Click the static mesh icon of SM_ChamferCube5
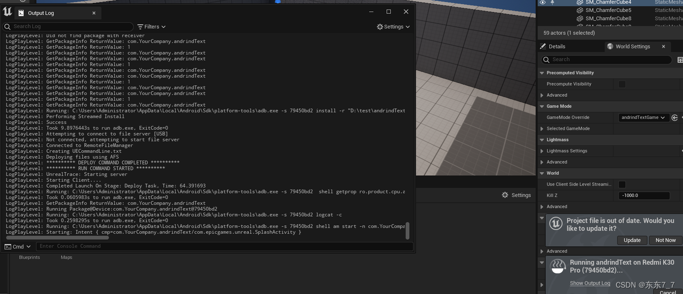 pyautogui.click(x=580, y=10)
